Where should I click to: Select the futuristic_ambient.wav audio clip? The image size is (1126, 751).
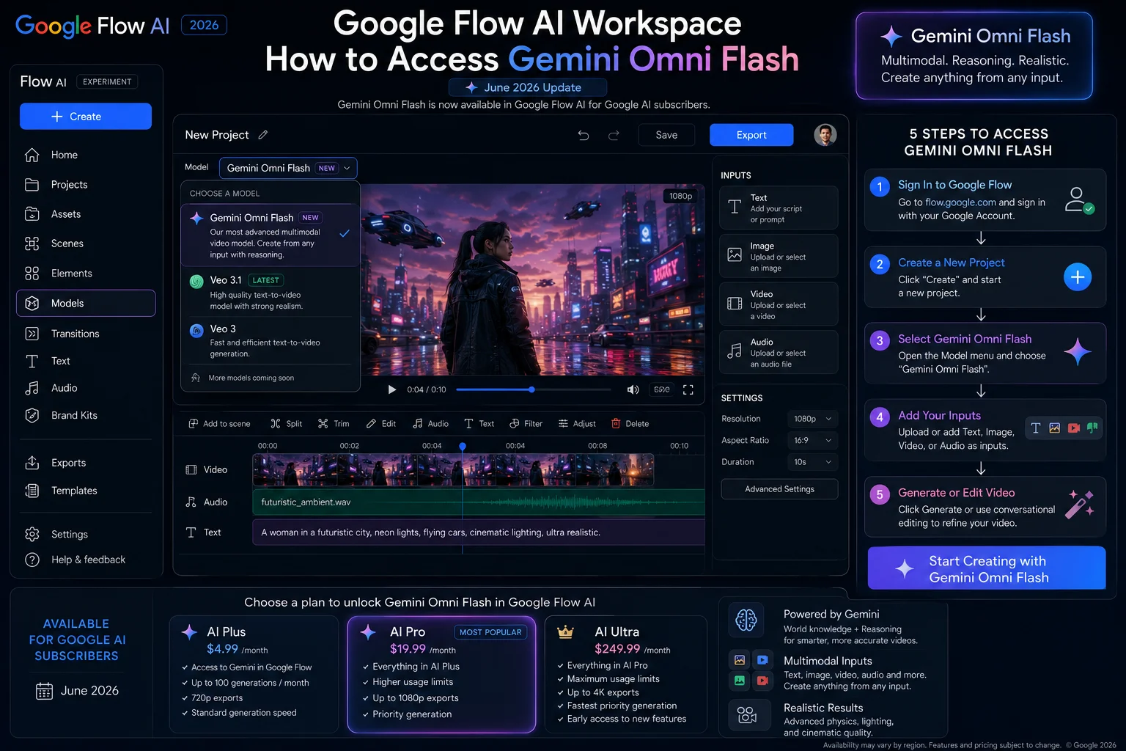(x=479, y=502)
